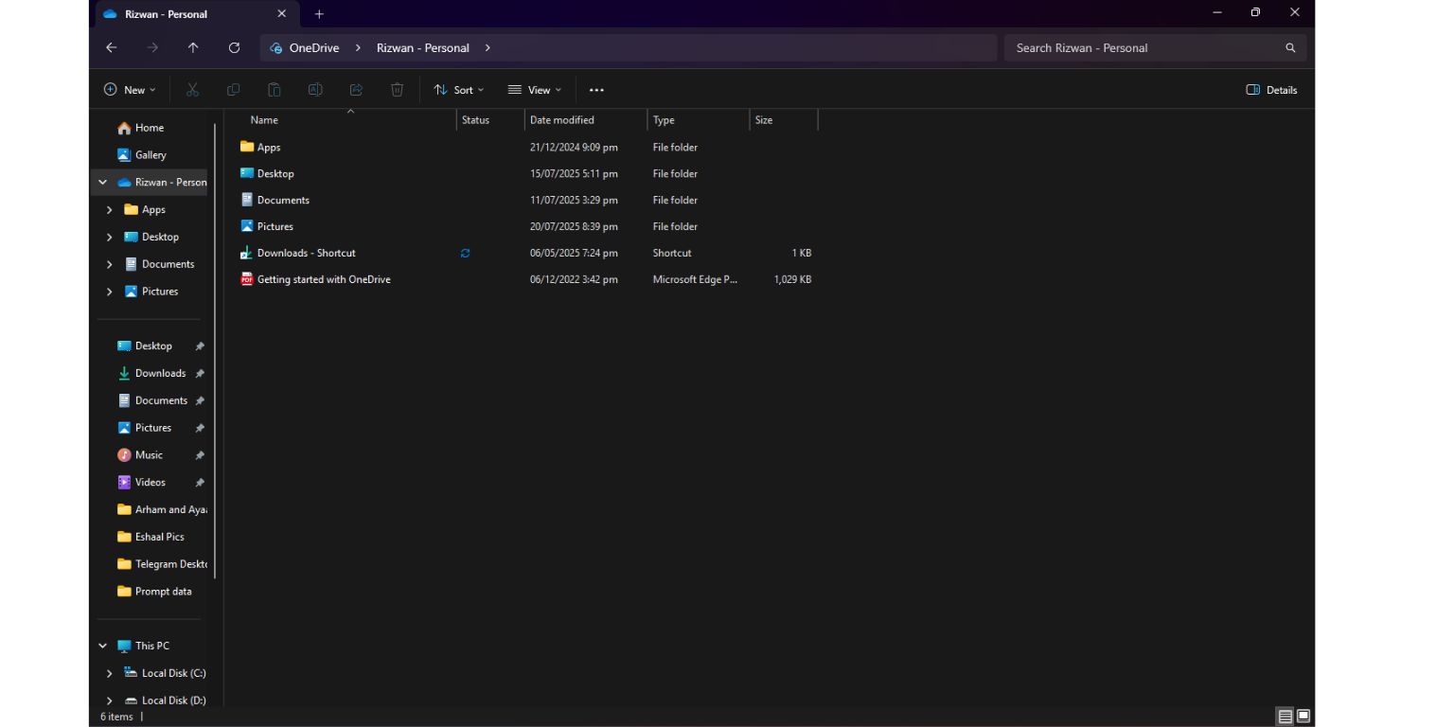Add a new tab with plus button
This screenshot has width=1454, height=727.
pyautogui.click(x=319, y=14)
